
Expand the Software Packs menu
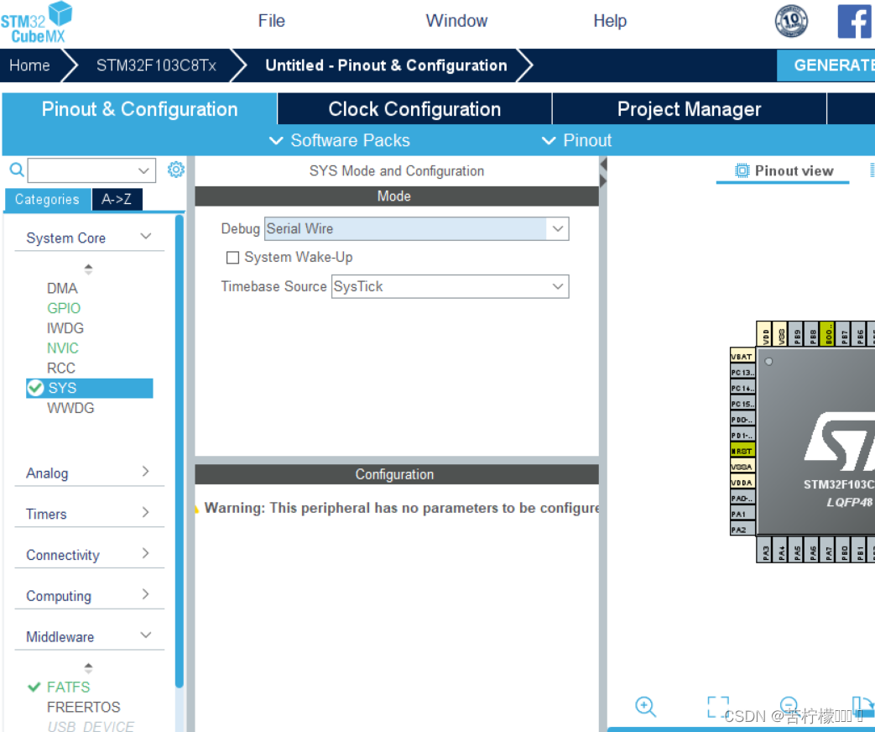[339, 140]
